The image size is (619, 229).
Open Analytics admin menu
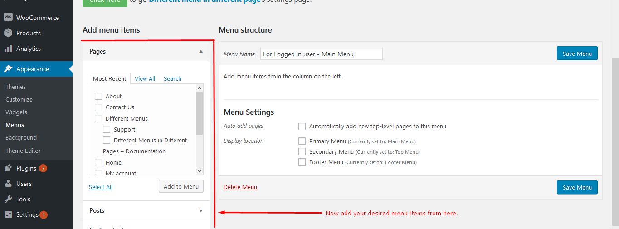pyautogui.click(x=36, y=49)
